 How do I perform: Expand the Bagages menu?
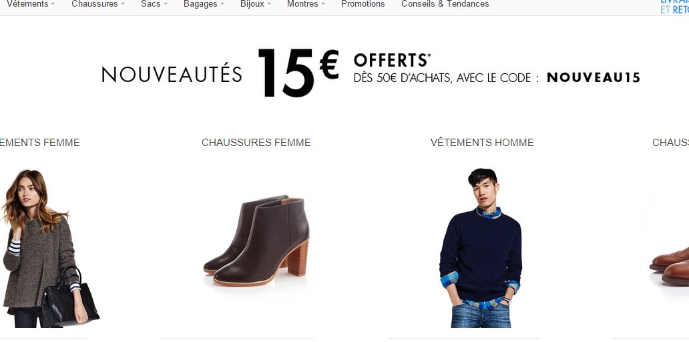pos(204,4)
